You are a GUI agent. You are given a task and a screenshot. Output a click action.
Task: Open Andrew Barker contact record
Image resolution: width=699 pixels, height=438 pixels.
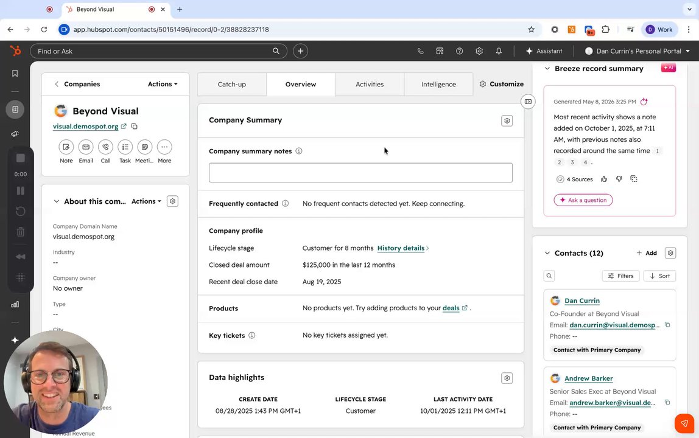(588, 378)
